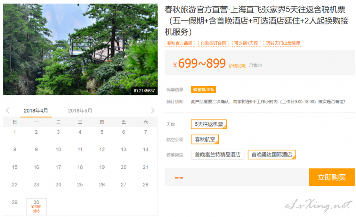
Task: Click calendar date 28 in April
Action: tap(146, 185)
